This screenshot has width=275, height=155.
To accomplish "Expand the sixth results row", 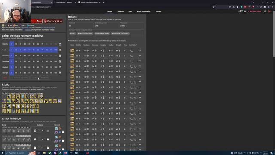I will [x=140, y=77].
